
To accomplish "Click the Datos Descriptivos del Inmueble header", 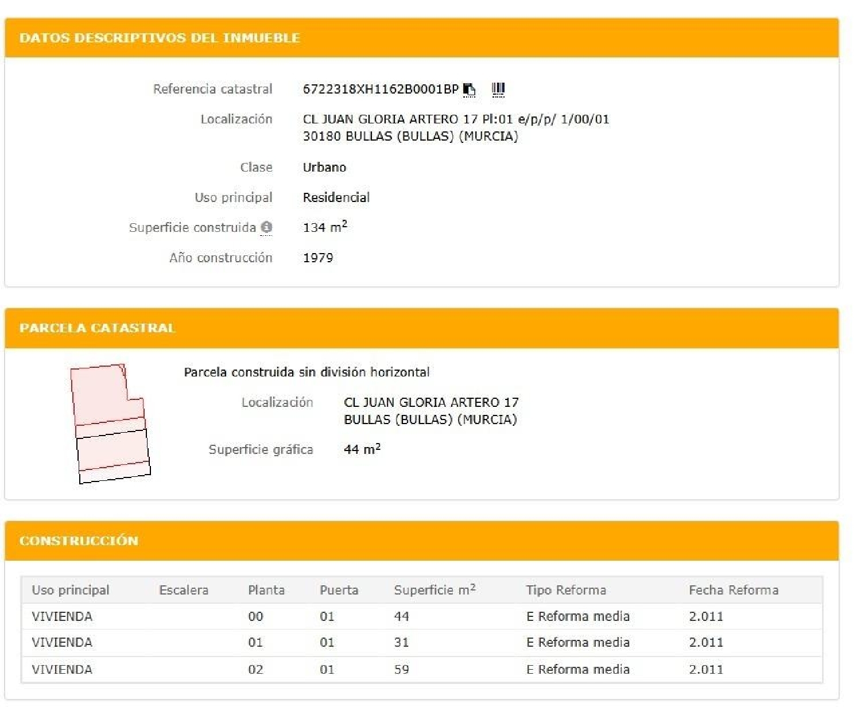I will pyautogui.click(x=160, y=38).
